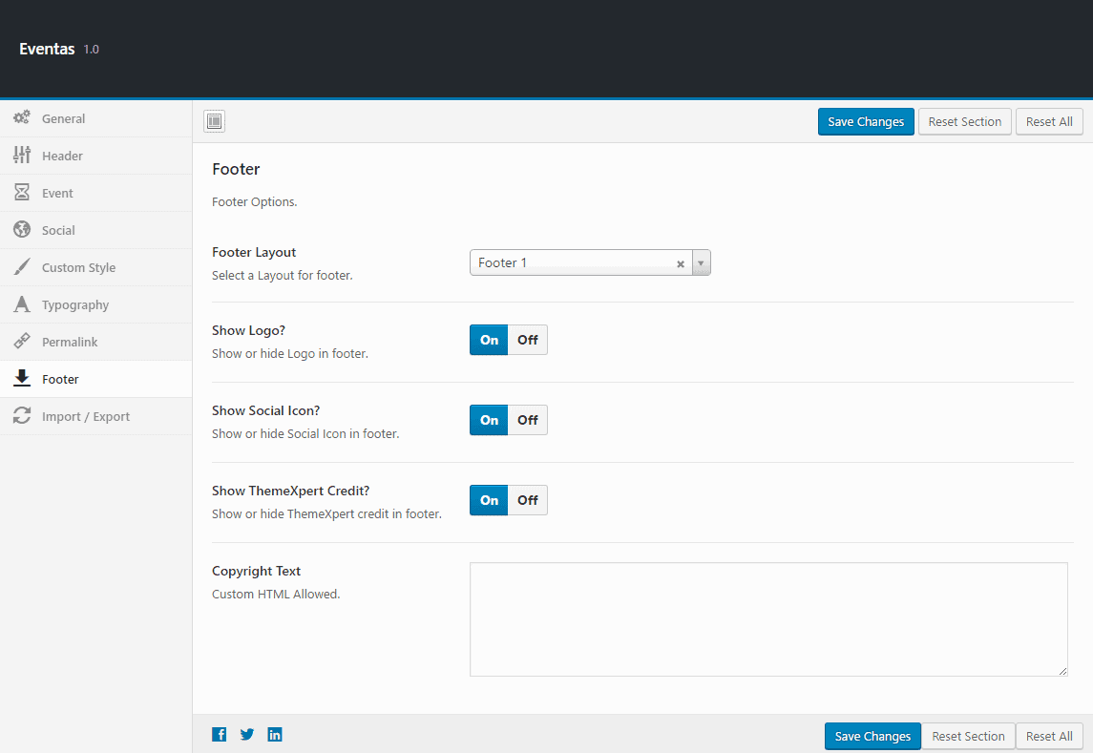Open the General settings section
This screenshot has width=1093, height=753.
(x=61, y=117)
